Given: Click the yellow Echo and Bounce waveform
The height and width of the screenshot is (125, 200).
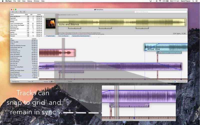Looking at the screenshot, I should 122,22.
